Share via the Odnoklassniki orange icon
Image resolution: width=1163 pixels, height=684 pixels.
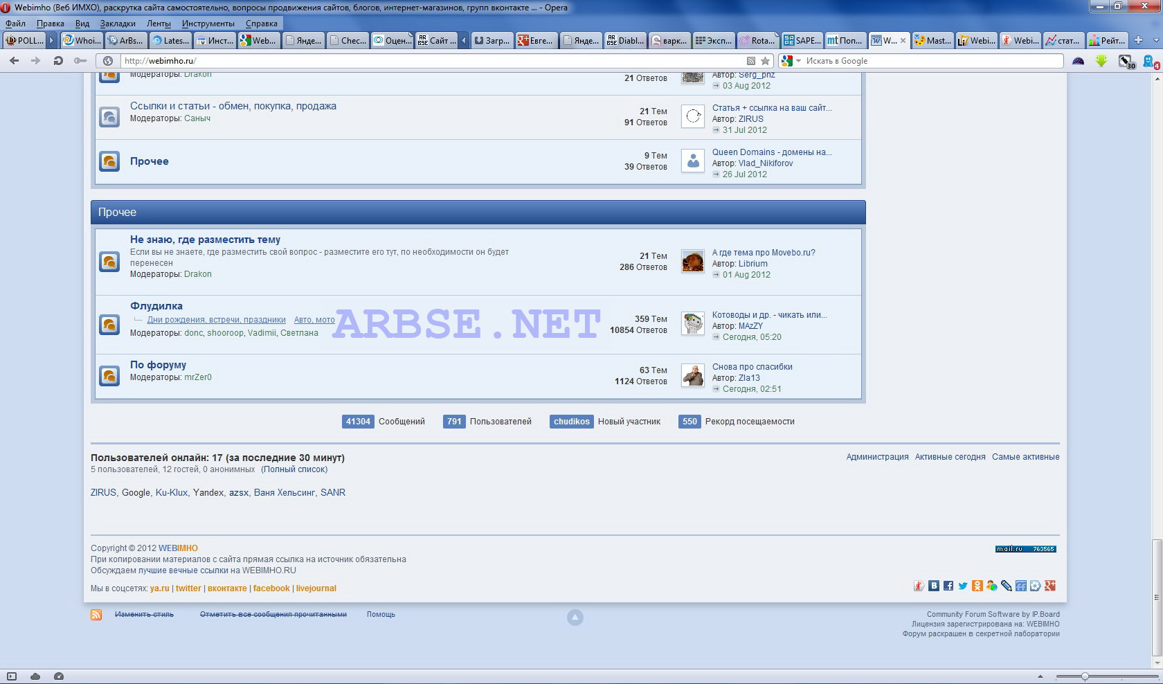(977, 586)
